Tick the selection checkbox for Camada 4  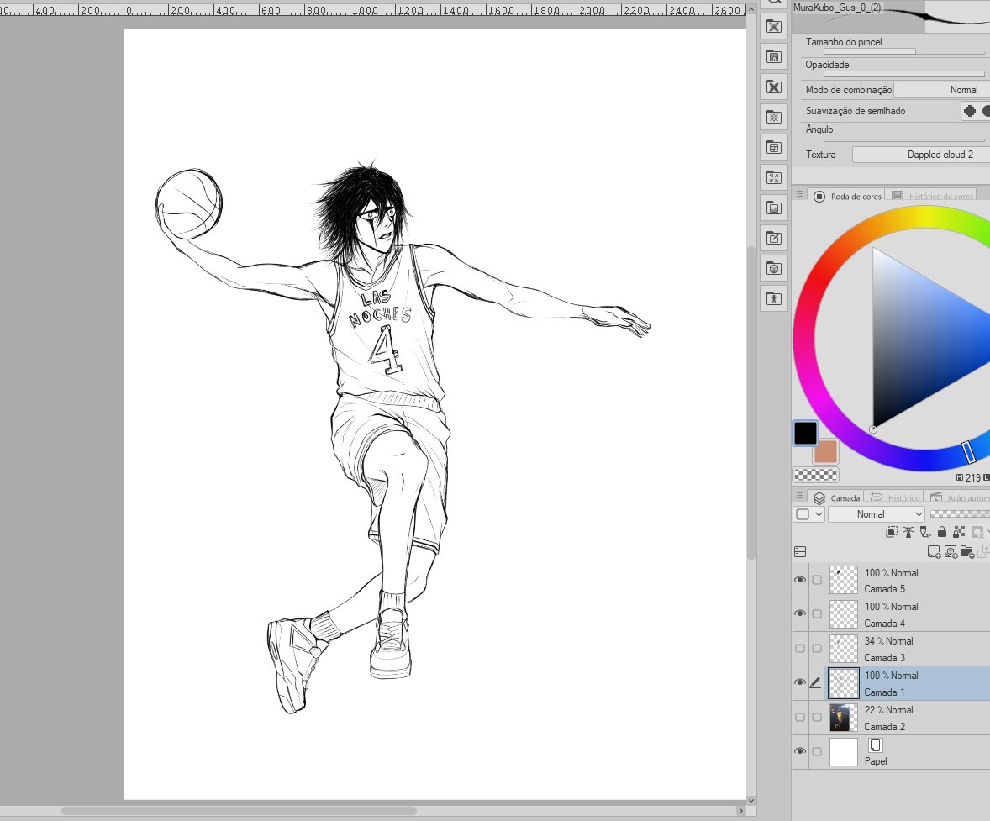pos(817,613)
